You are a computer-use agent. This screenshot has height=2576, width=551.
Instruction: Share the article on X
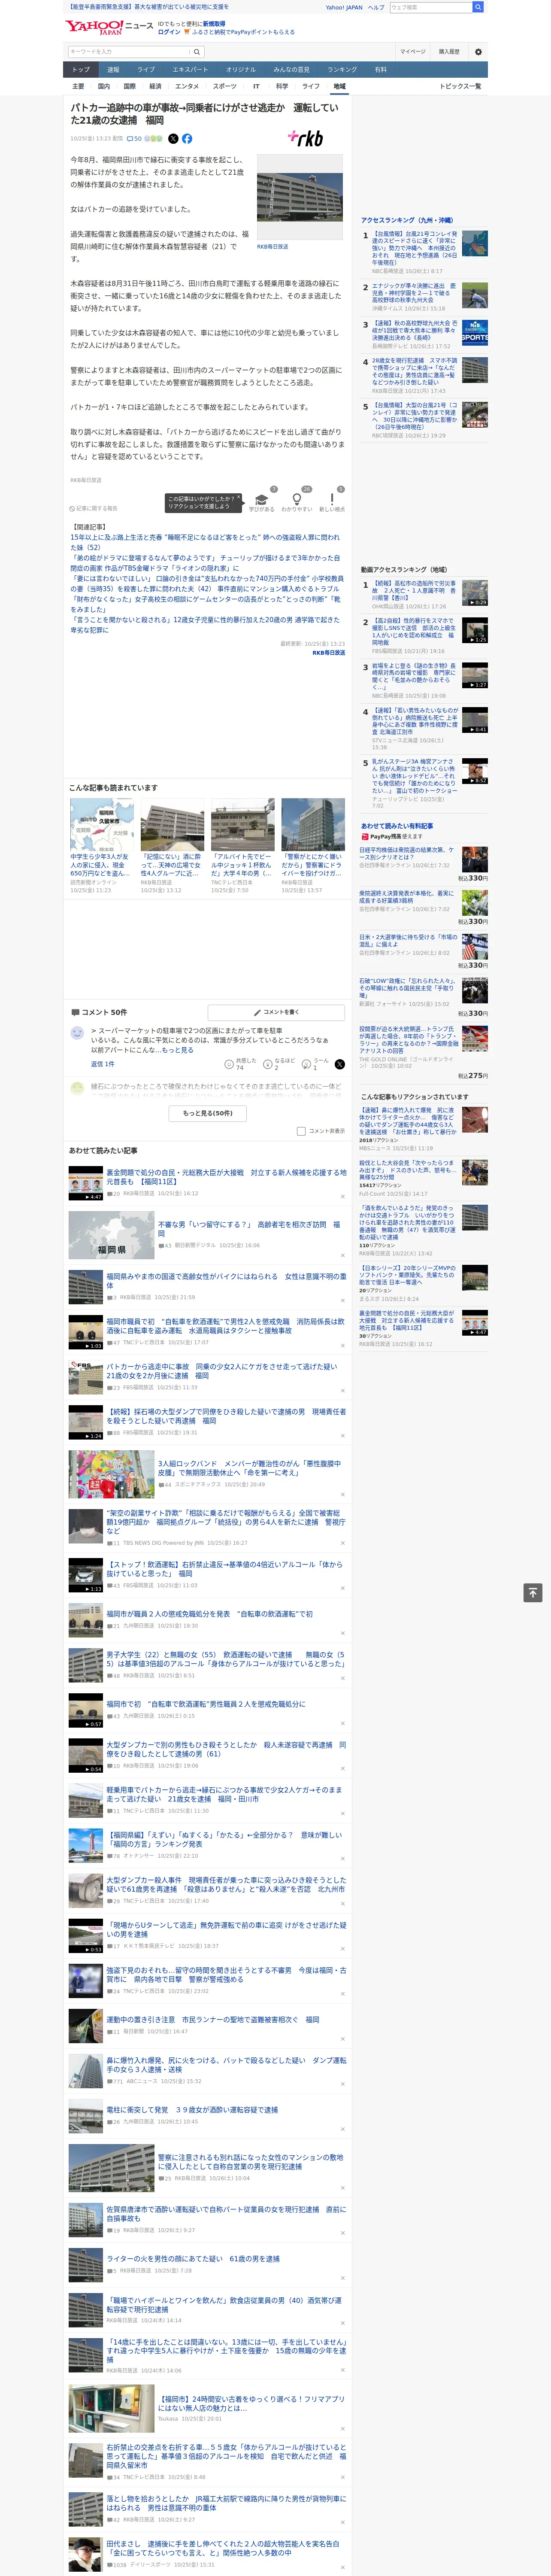[x=173, y=139]
